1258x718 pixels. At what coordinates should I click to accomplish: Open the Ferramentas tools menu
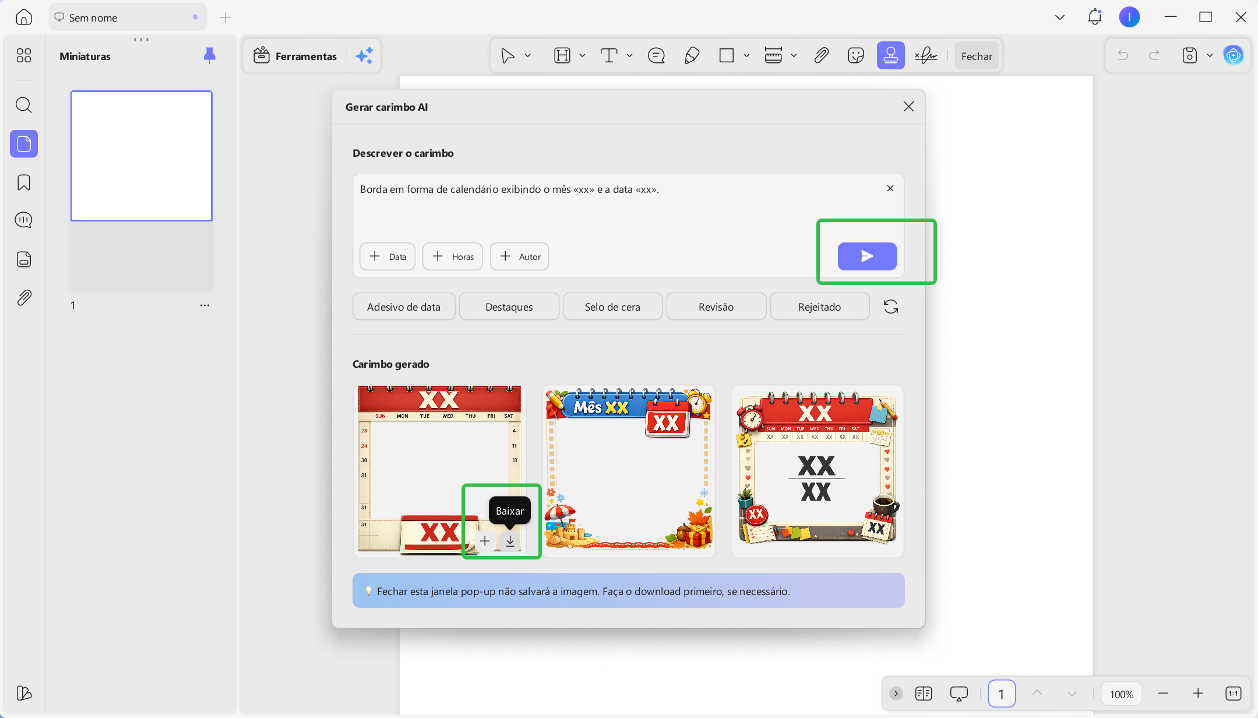pos(295,56)
